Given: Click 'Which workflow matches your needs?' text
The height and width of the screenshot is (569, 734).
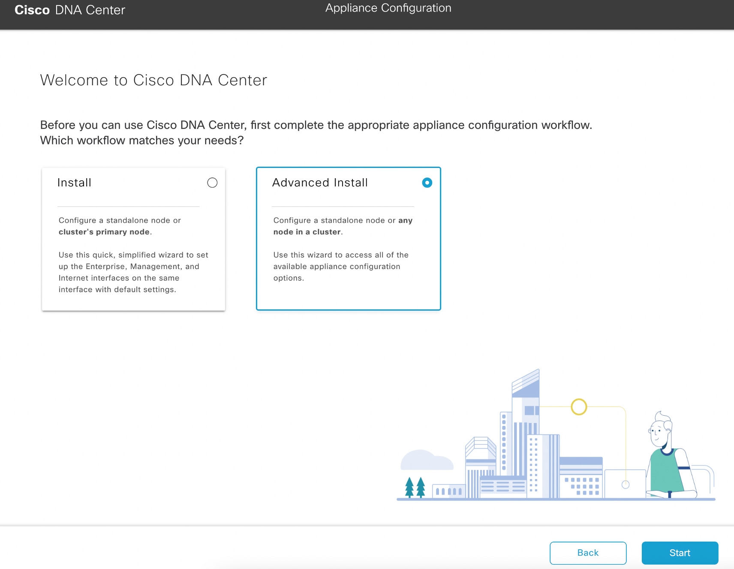Looking at the screenshot, I should (x=142, y=141).
